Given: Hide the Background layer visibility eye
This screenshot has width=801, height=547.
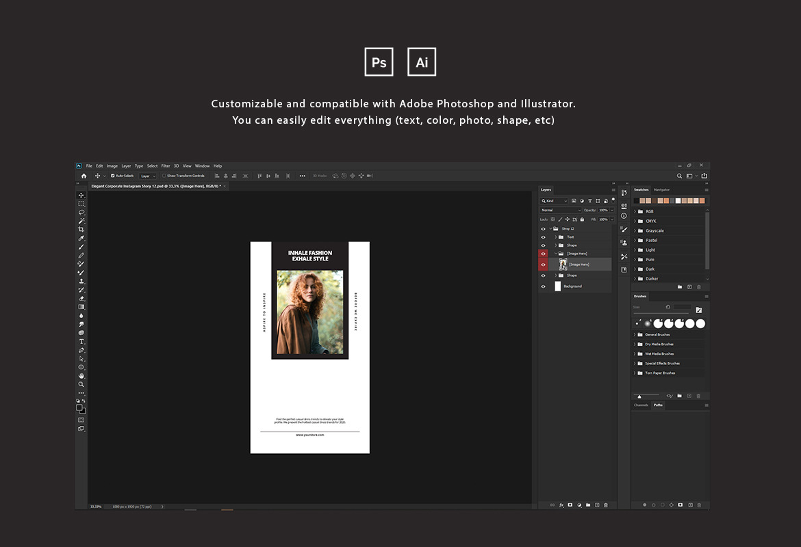Looking at the screenshot, I should 543,286.
